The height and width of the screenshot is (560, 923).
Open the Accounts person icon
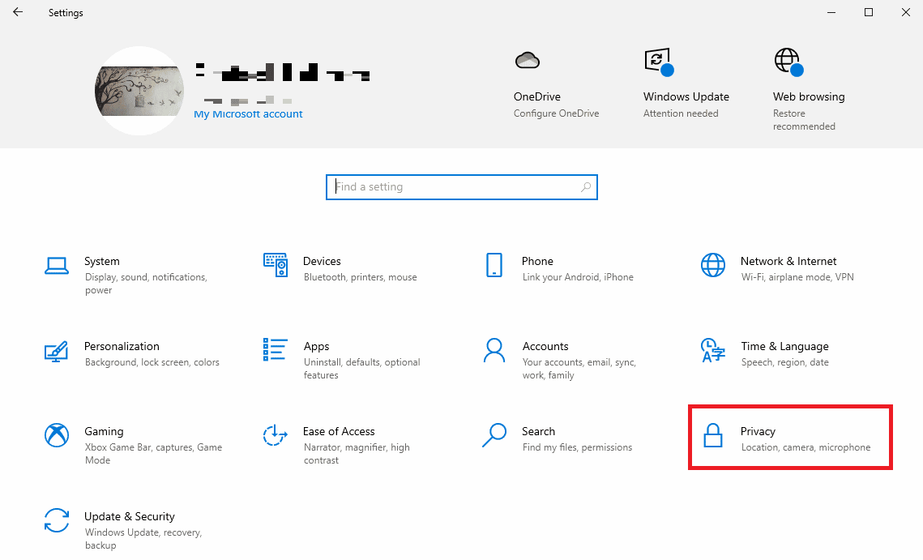click(x=494, y=350)
